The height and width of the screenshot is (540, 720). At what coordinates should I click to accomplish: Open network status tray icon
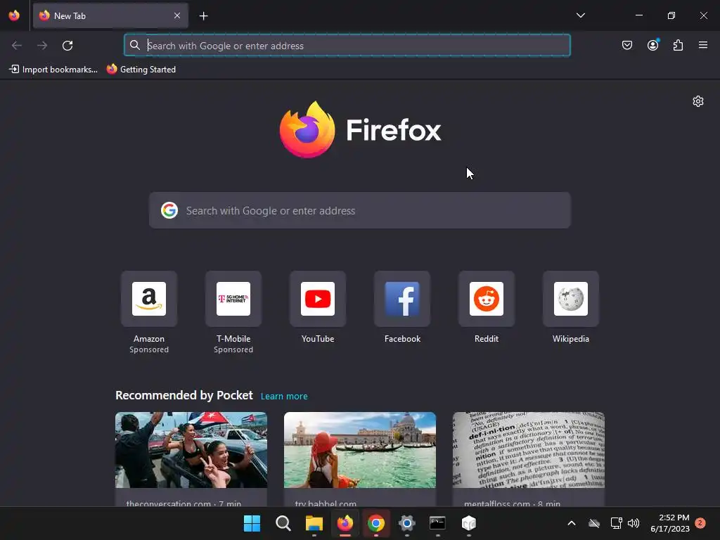(616, 523)
